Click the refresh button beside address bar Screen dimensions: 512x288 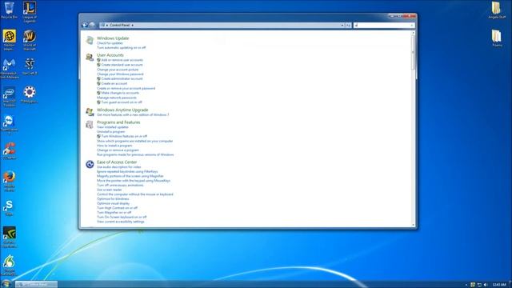click(348, 25)
